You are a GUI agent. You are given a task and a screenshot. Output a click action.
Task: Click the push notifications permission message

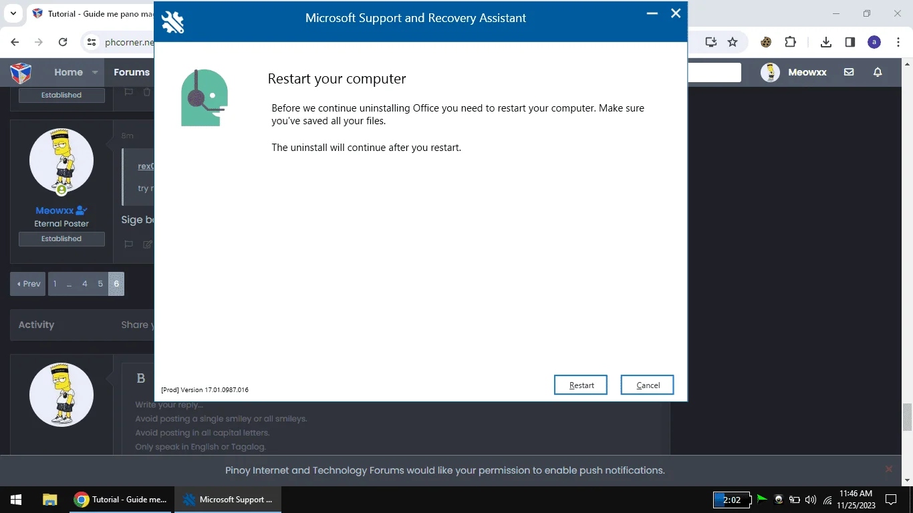445,470
